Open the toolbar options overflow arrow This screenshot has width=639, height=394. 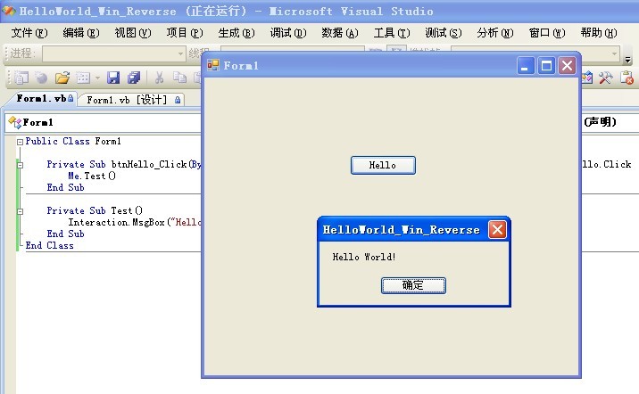click(x=628, y=61)
